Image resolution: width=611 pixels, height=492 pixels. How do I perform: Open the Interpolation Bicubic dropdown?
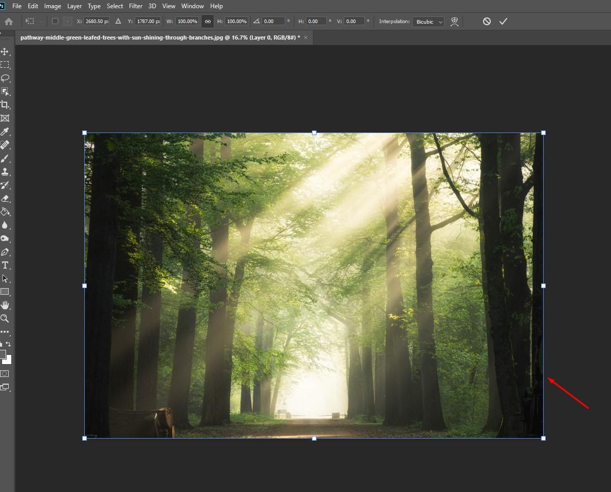coord(428,22)
